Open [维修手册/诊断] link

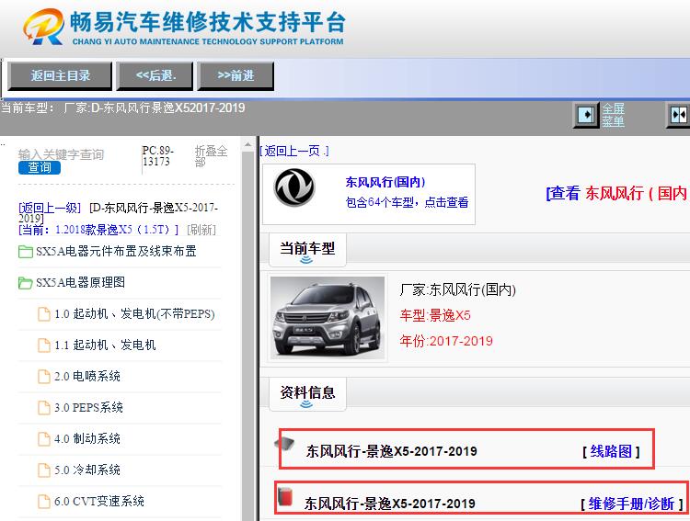pos(631,504)
